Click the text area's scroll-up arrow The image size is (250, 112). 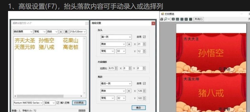[x=84, y=38]
